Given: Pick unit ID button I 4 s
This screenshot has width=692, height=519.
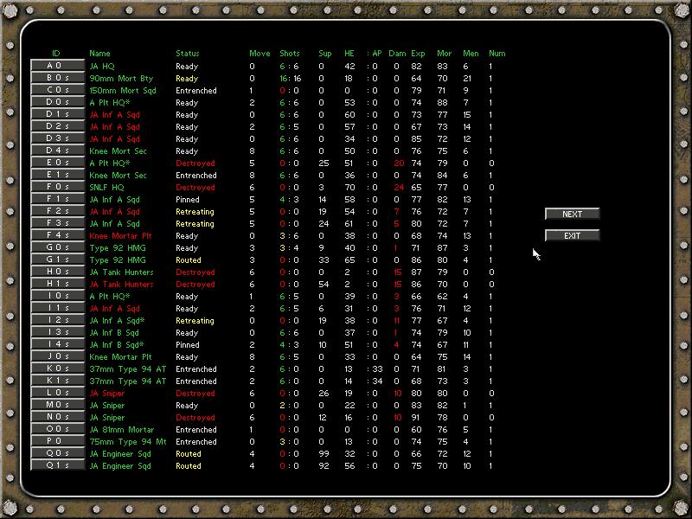Looking at the screenshot, I should tap(57, 344).
